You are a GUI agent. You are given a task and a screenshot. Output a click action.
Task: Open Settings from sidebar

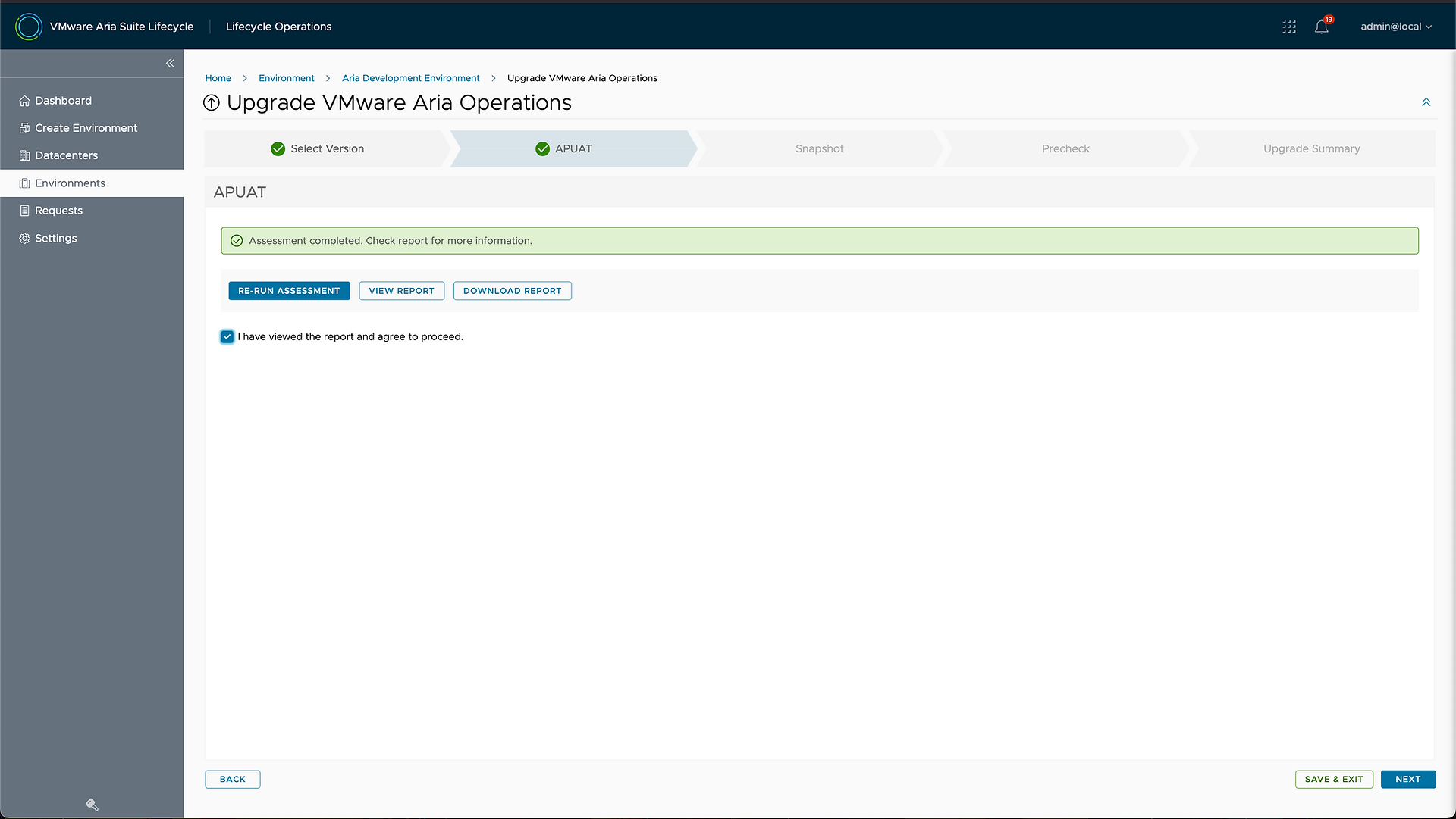[x=92, y=238]
